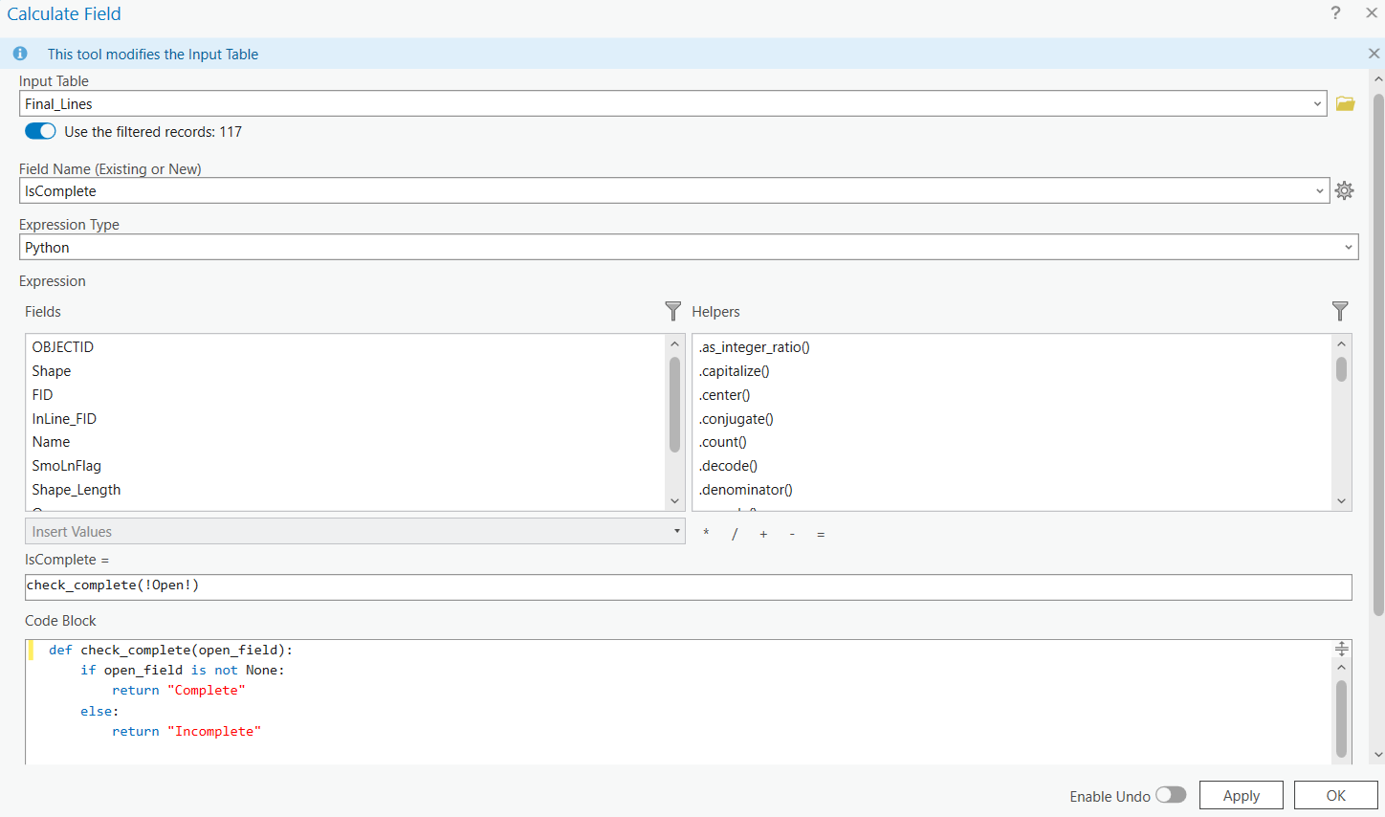
Task: Open the Insert Values dropdown
Action: click(x=676, y=531)
